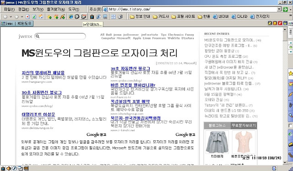Open the 대명리조트 ad link
Screen dimensions: 293x171
coord(38,114)
